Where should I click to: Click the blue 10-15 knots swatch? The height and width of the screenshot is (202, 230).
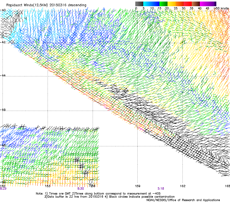pos(155,4)
